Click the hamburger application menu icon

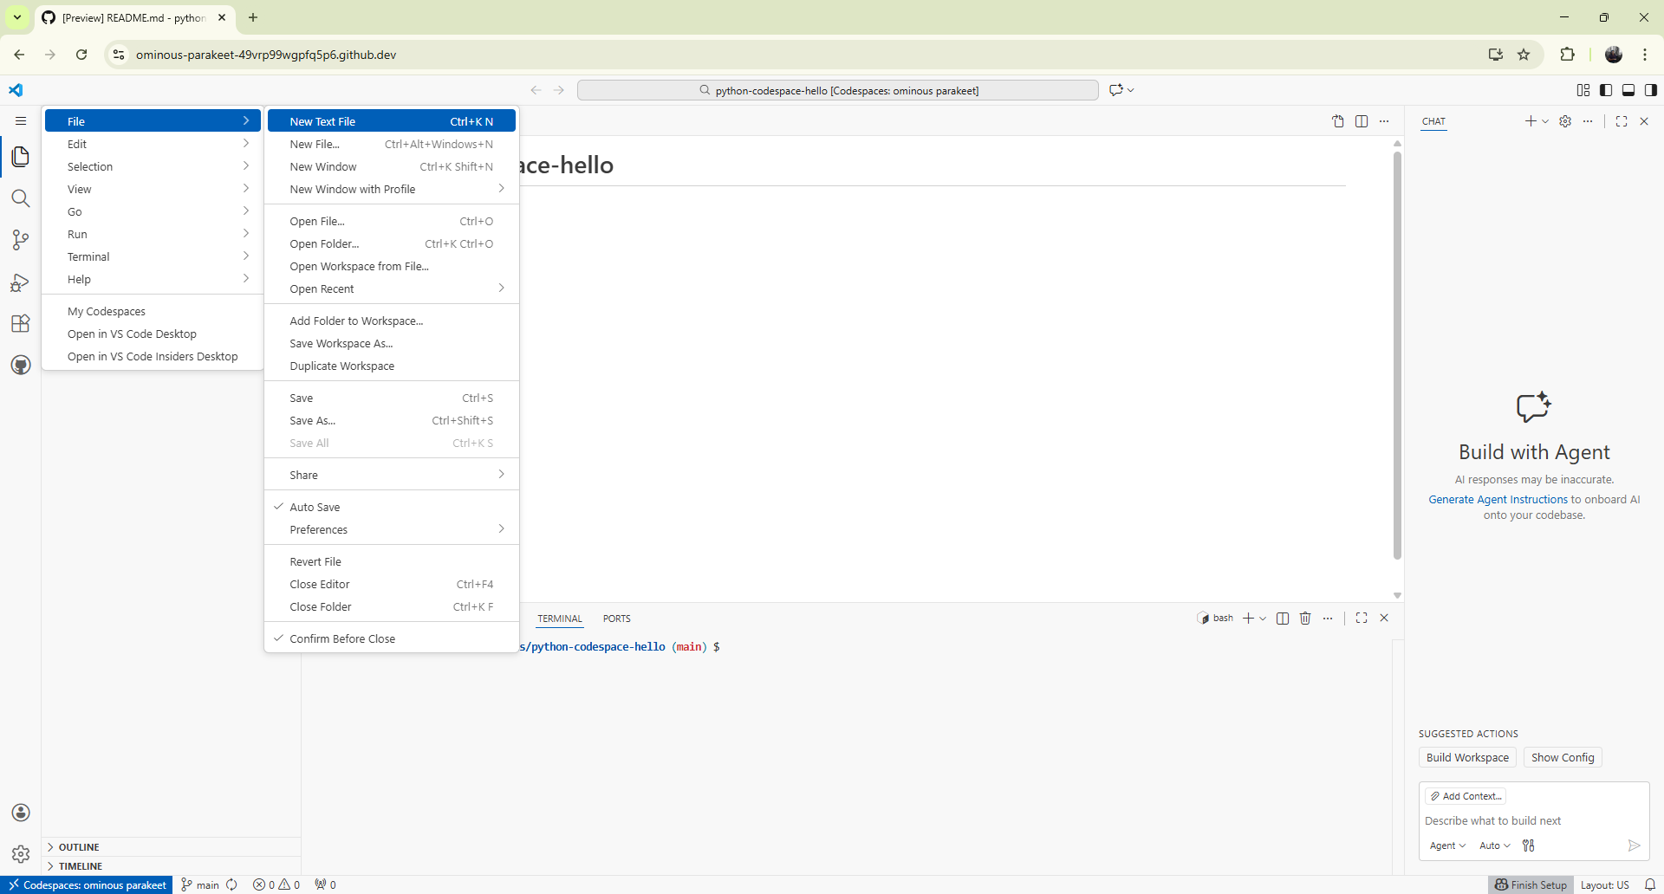tap(21, 121)
